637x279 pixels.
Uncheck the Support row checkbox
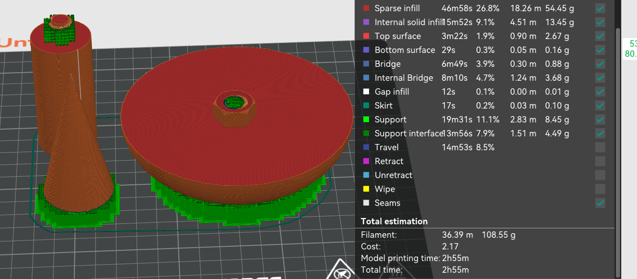point(600,119)
